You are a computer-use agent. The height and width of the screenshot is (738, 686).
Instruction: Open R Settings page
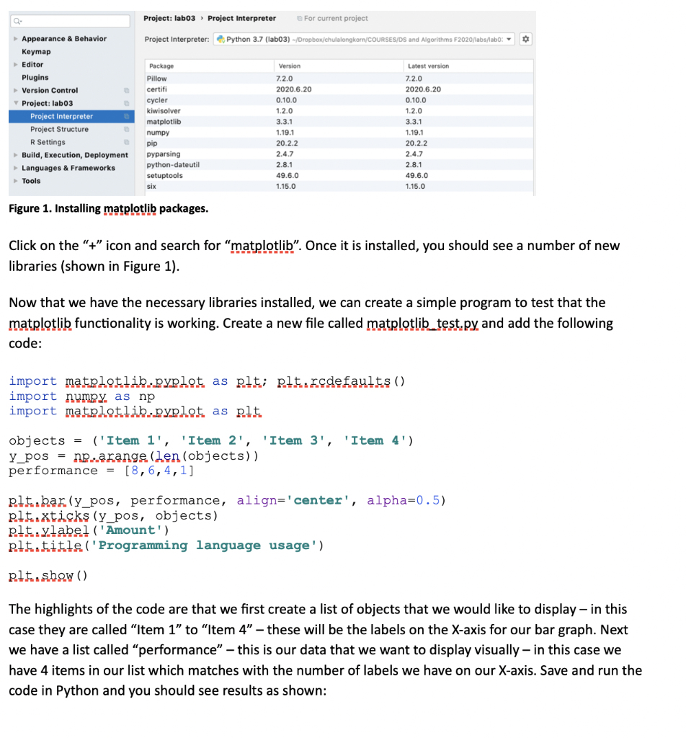48,142
